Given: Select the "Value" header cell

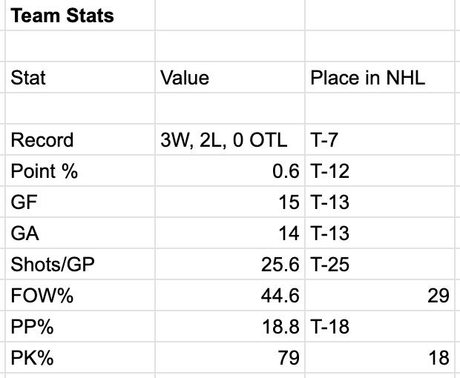Looking at the screenshot, I should coord(185,78).
